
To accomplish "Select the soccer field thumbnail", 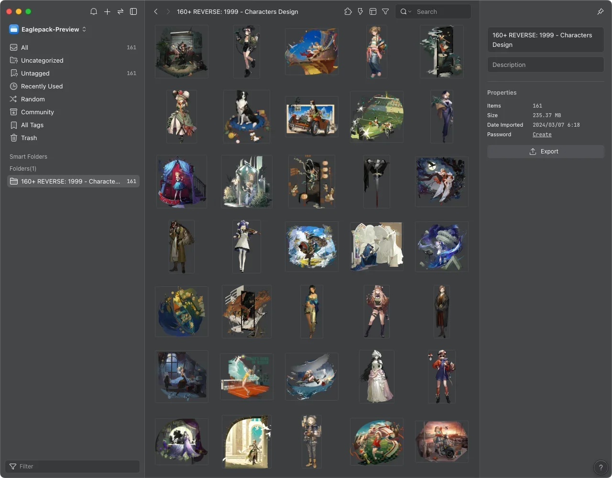I will pos(377,117).
